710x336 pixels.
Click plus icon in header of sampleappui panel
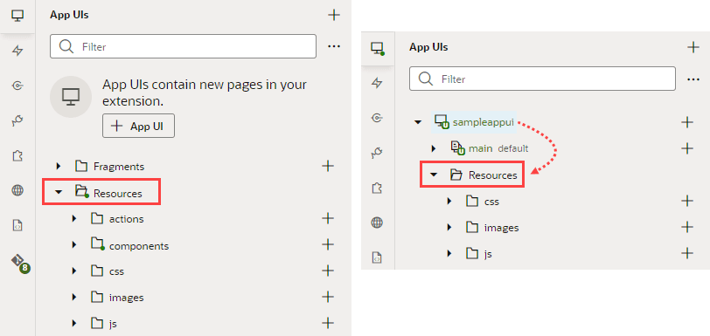click(x=693, y=47)
